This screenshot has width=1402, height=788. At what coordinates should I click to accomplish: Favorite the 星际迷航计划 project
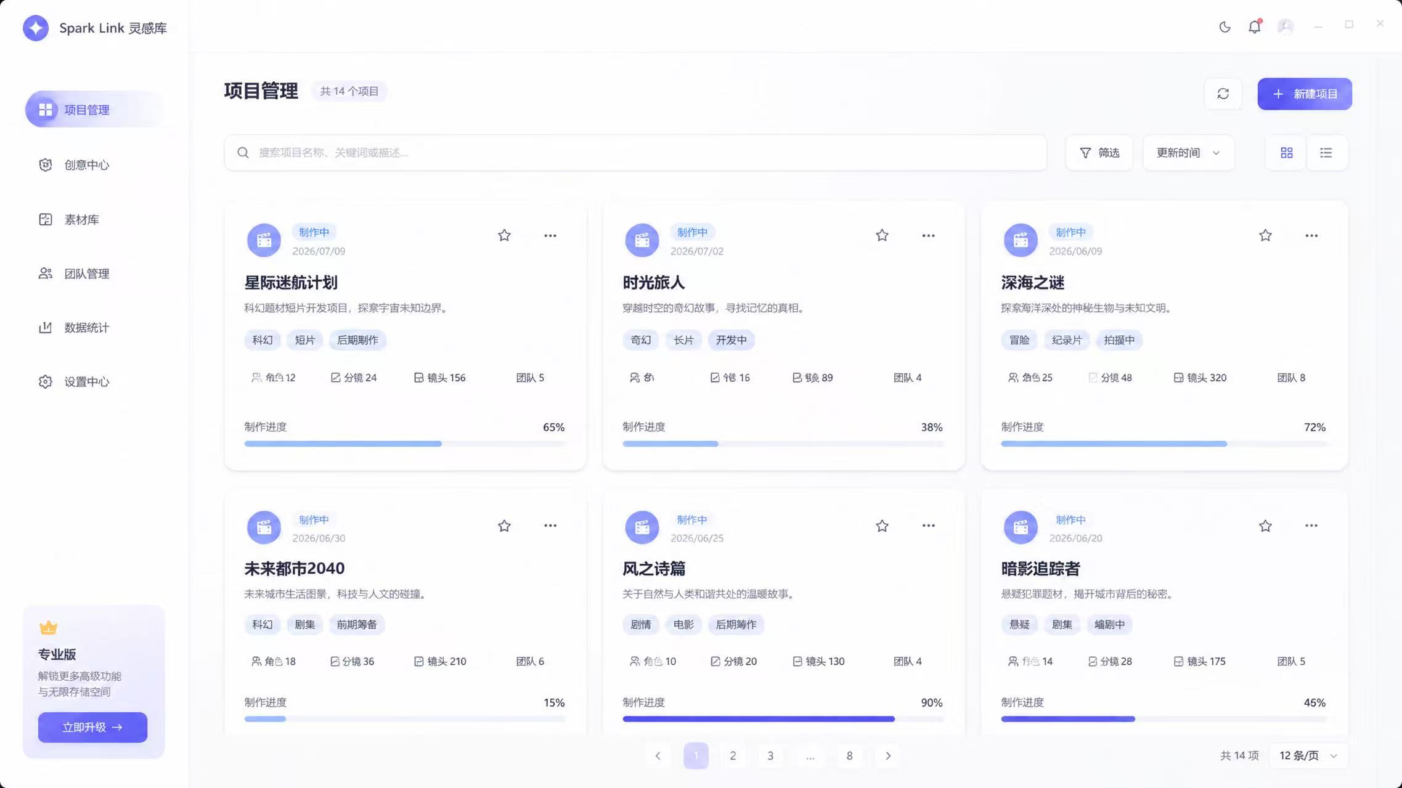504,235
